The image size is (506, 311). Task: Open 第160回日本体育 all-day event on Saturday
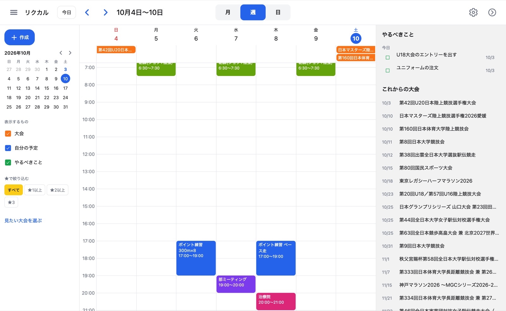356,58
